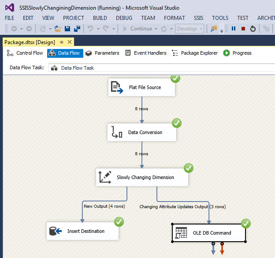Select the Data Flow tab
The width and height of the screenshot is (275, 258).
[x=65, y=53]
